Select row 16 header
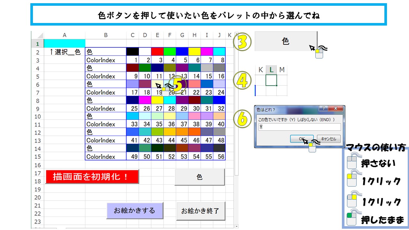This screenshot has width=409, height=230. tap(37, 165)
